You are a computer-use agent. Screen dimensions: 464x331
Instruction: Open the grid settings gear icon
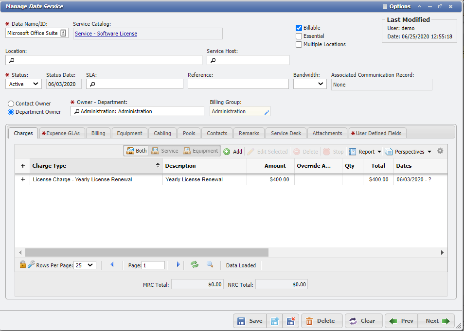[x=440, y=151]
